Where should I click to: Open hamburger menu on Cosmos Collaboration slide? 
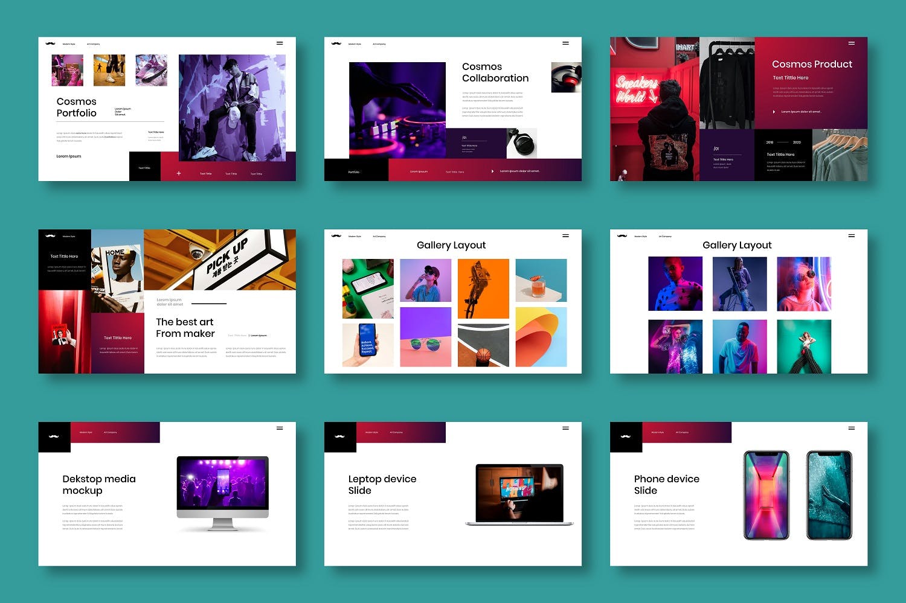(x=565, y=43)
